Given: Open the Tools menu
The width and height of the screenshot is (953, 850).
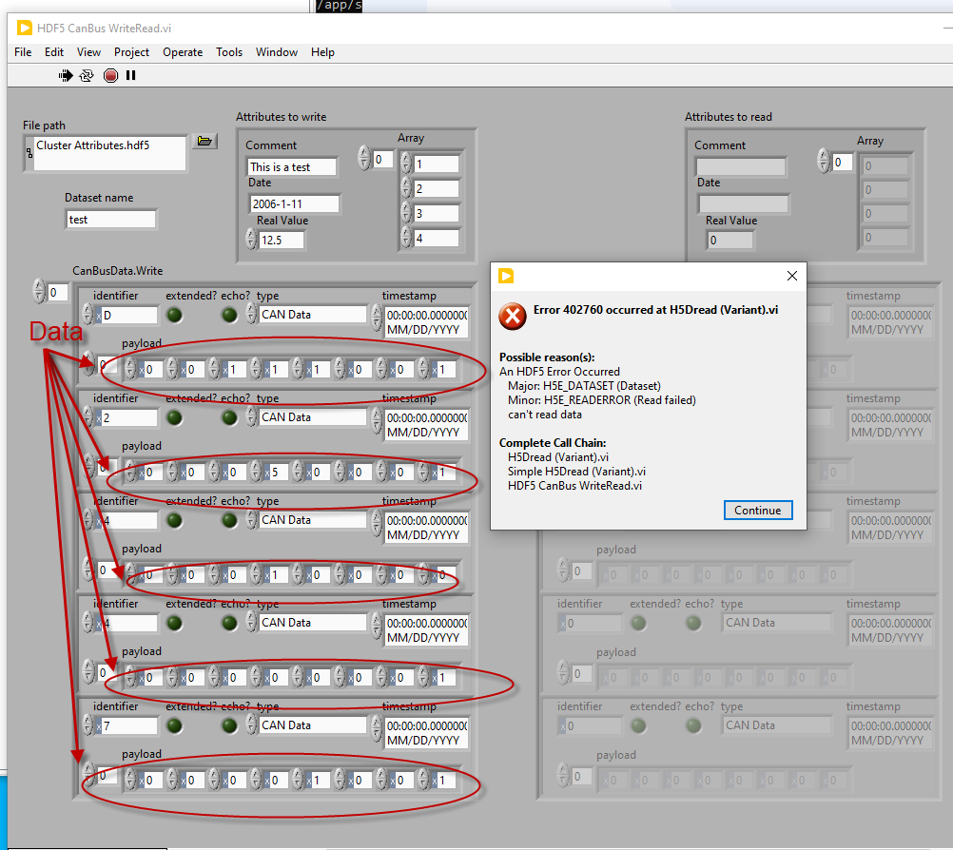Looking at the screenshot, I should 229,52.
